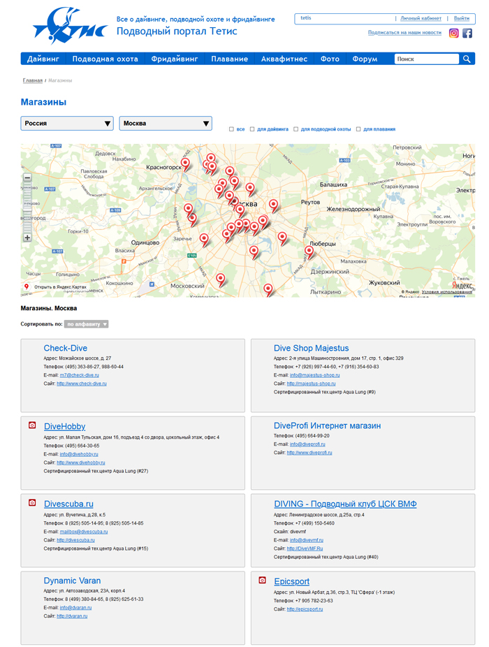
Task: Click the Tetis logo
Action: point(70,26)
